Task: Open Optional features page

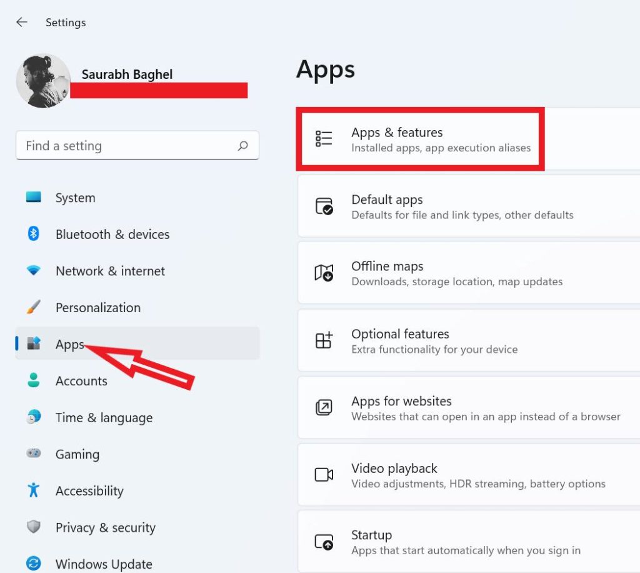Action: (434, 341)
